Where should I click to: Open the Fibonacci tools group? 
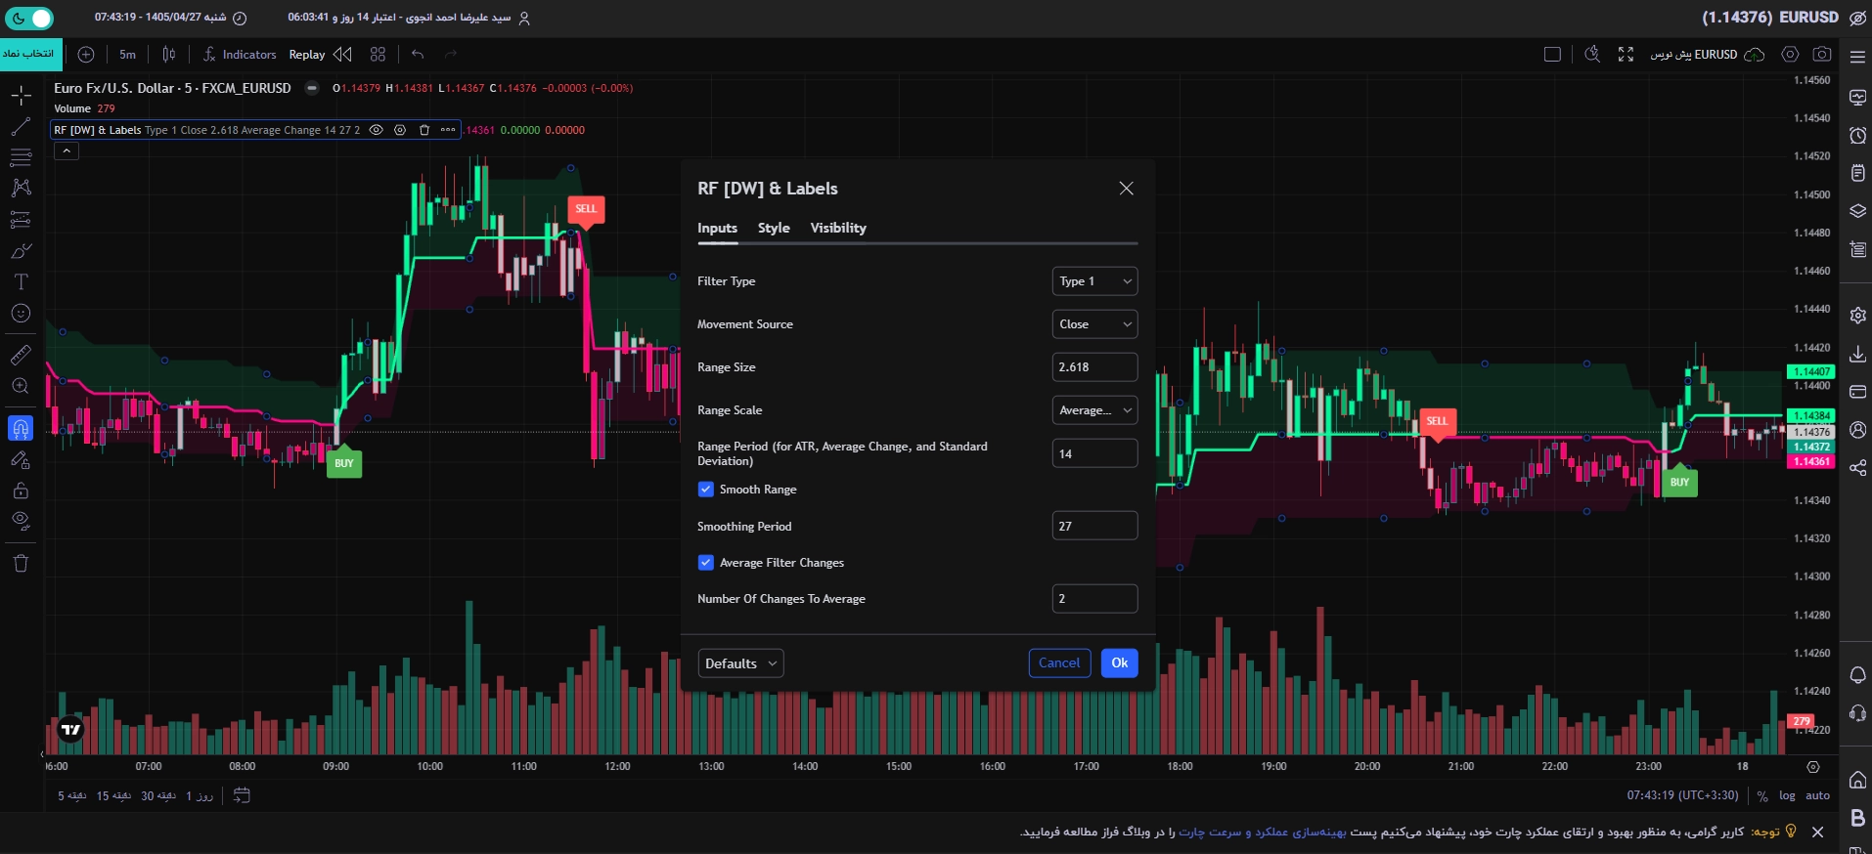click(x=21, y=157)
